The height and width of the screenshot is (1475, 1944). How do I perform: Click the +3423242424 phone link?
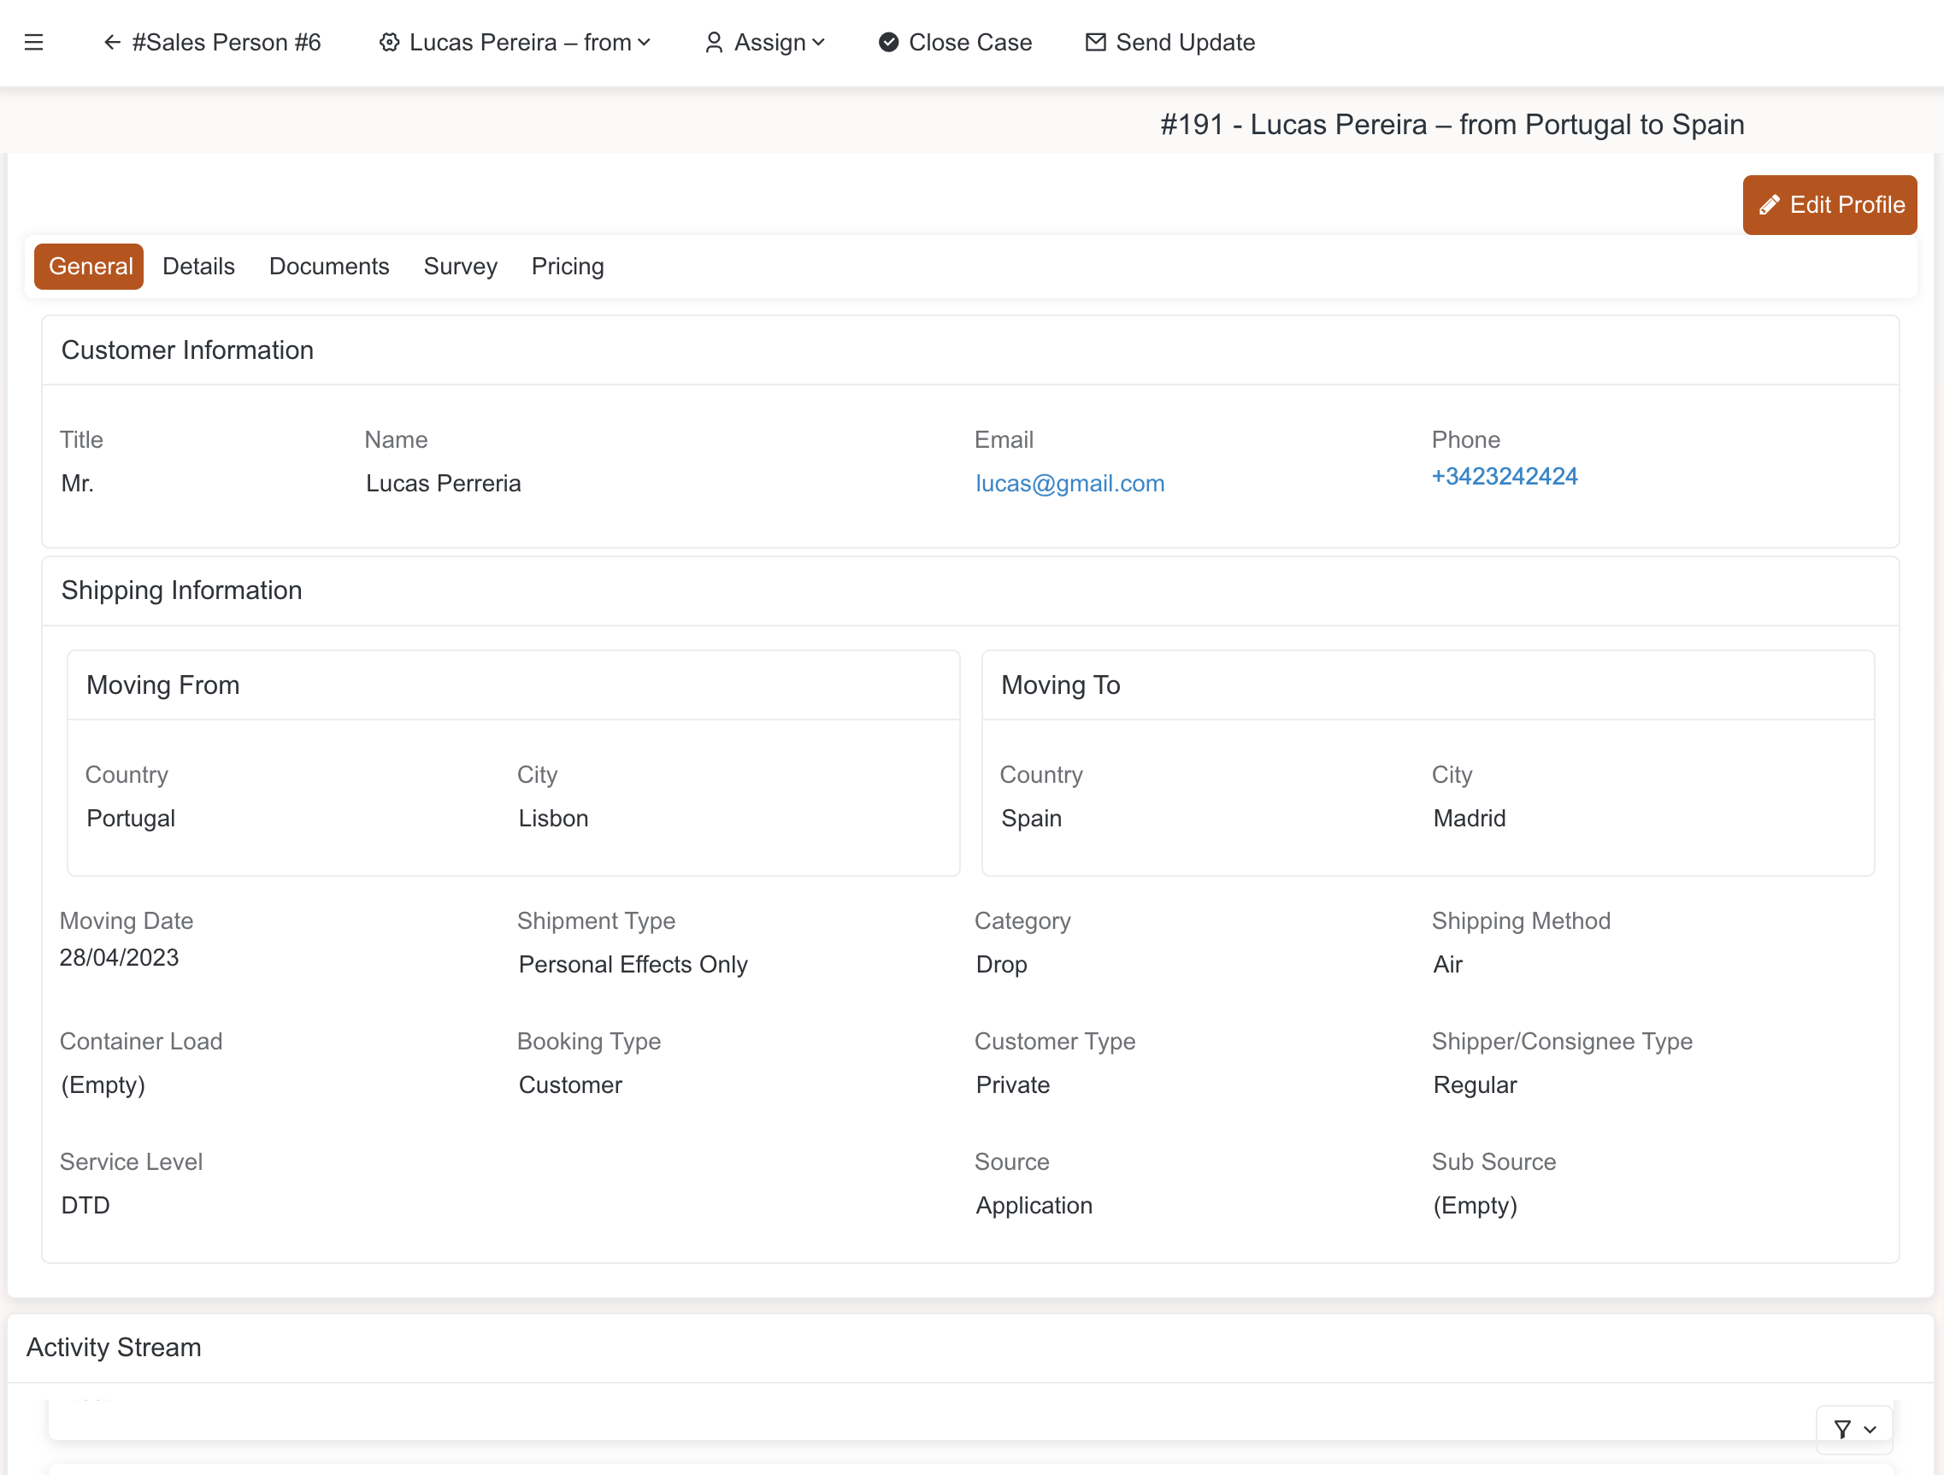tap(1504, 476)
